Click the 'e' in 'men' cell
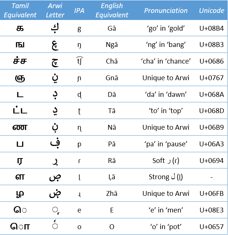 [166, 210]
